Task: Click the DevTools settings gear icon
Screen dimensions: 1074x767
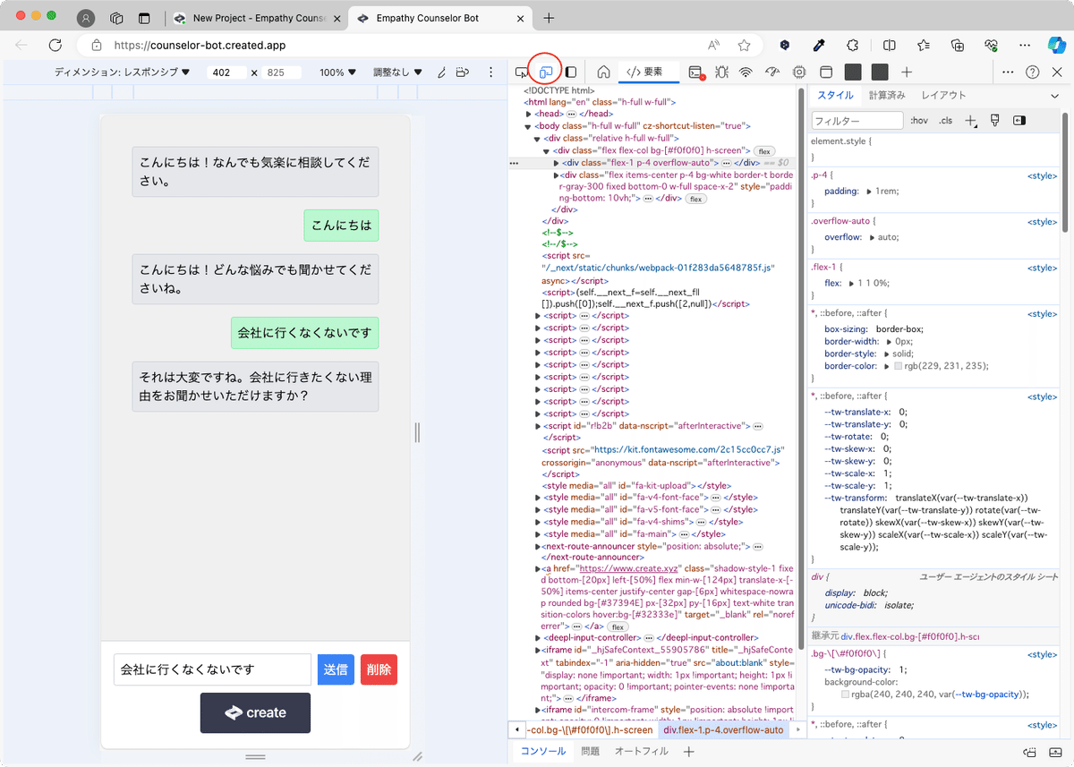Action: pos(798,72)
